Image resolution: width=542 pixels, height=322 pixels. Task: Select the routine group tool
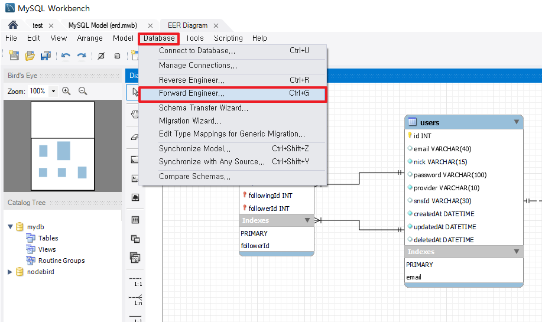pos(135,258)
